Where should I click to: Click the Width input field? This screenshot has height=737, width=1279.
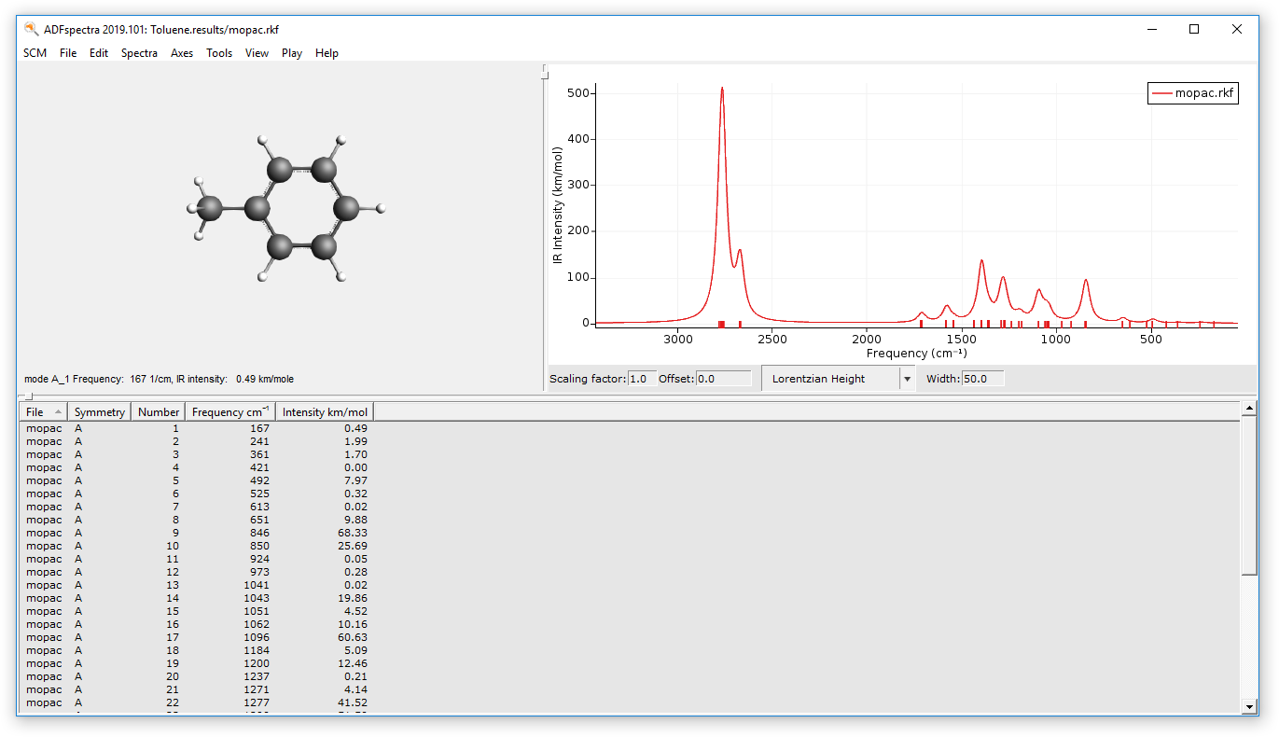(x=983, y=379)
